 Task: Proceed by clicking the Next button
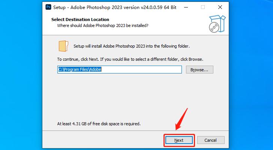(x=179, y=140)
